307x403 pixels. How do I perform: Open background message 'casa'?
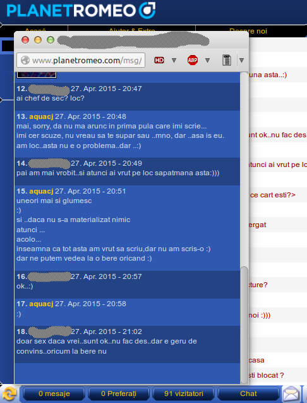(256, 361)
